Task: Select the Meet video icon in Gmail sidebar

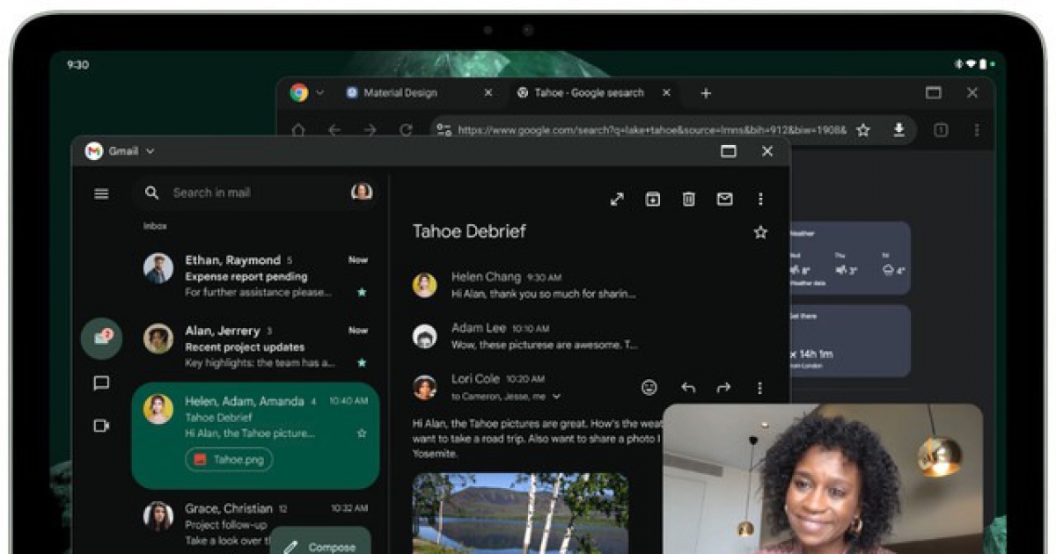Action: tap(101, 424)
